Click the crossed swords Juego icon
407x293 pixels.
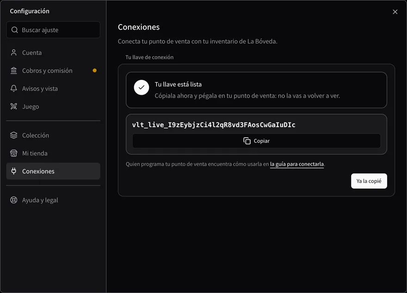(14, 106)
